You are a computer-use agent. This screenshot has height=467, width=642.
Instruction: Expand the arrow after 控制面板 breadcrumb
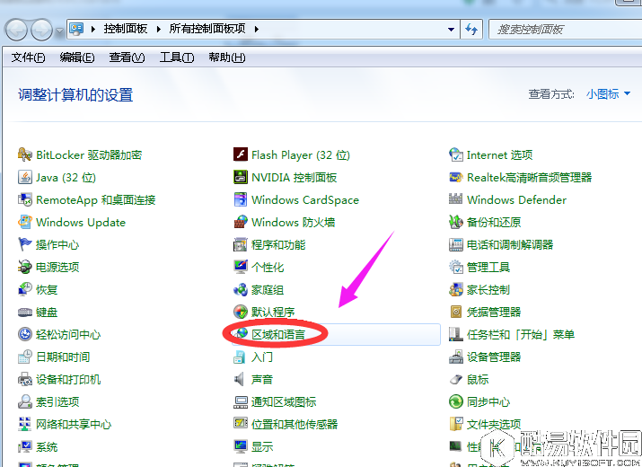tap(158, 29)
